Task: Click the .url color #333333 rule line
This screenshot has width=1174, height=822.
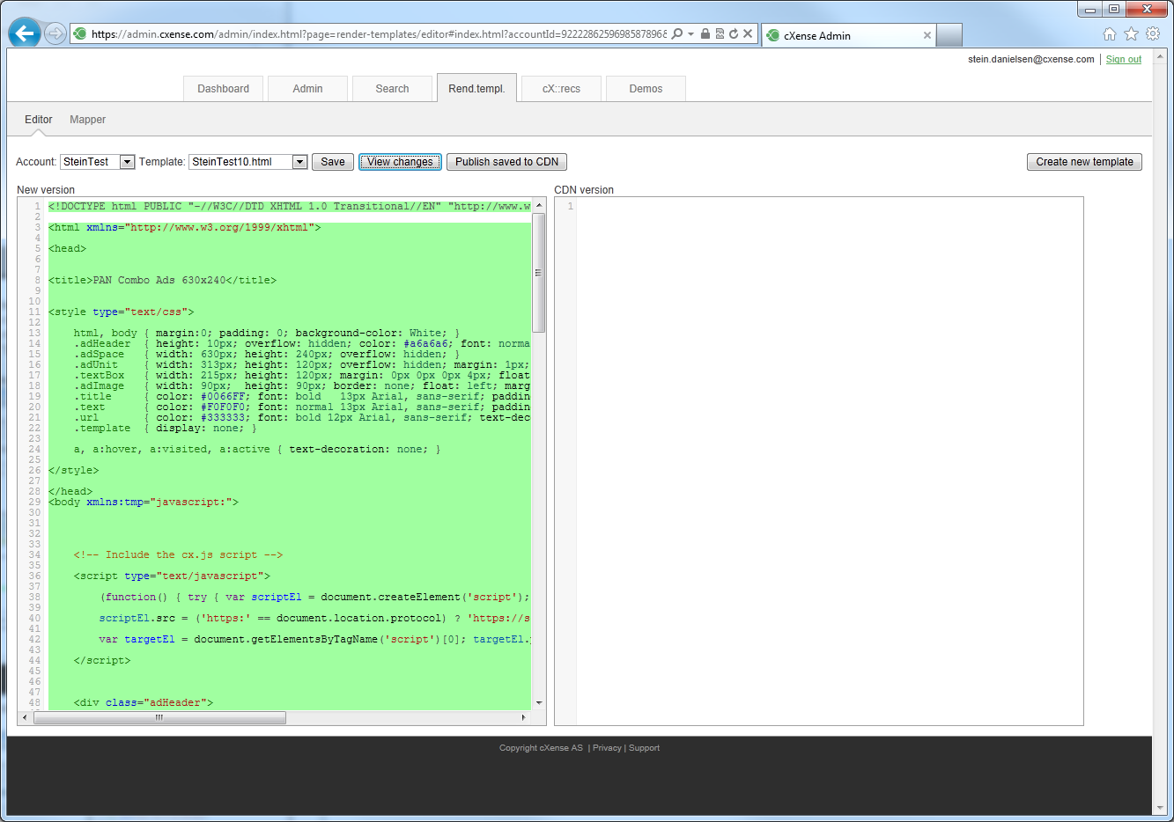Action: [302, 417]
